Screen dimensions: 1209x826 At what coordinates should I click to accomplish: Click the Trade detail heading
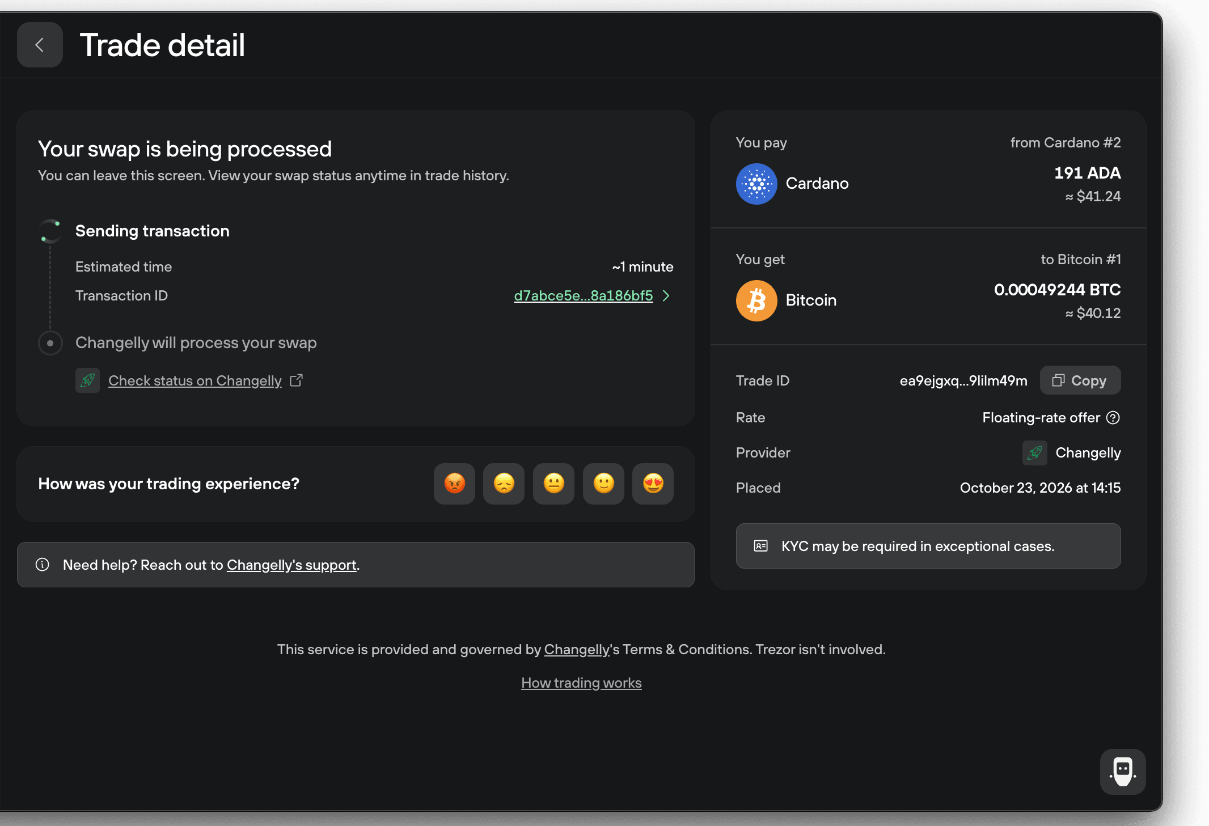162,45
